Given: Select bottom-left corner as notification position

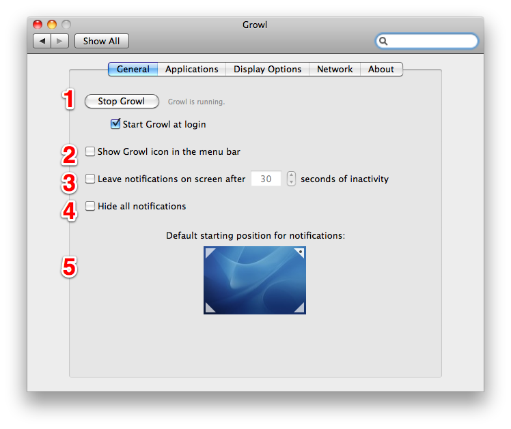Looking at the screenshot, I should click(210, 308).
